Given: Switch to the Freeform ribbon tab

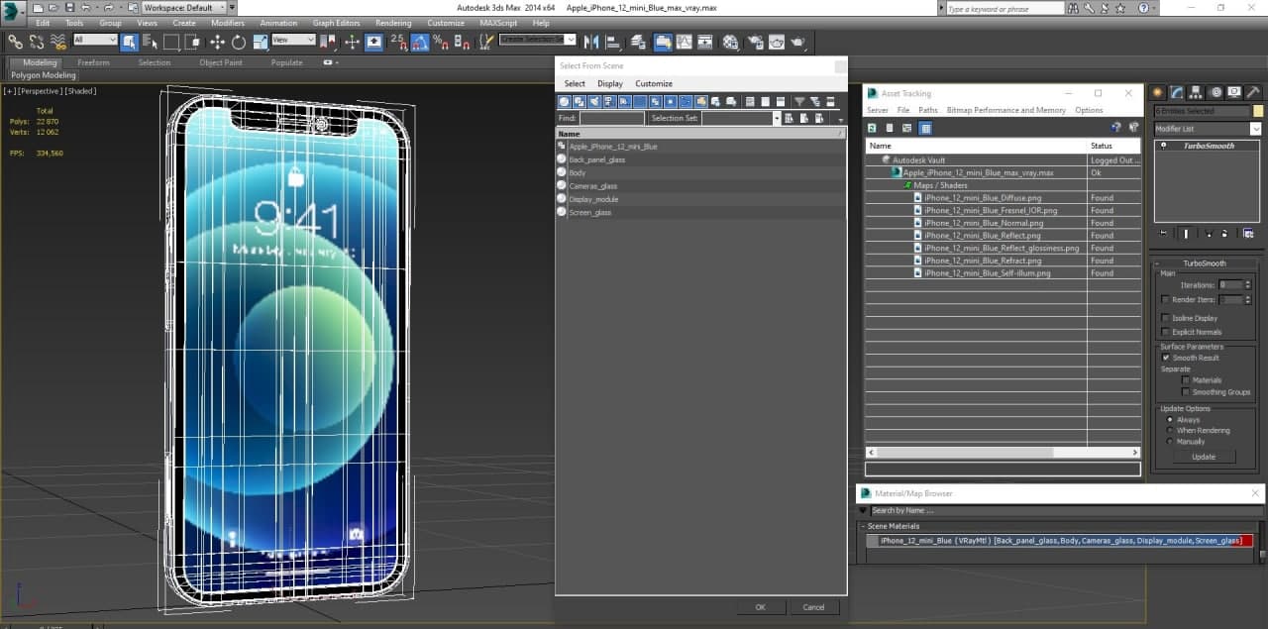Looking at the screenshot, I should pos(93,62).
